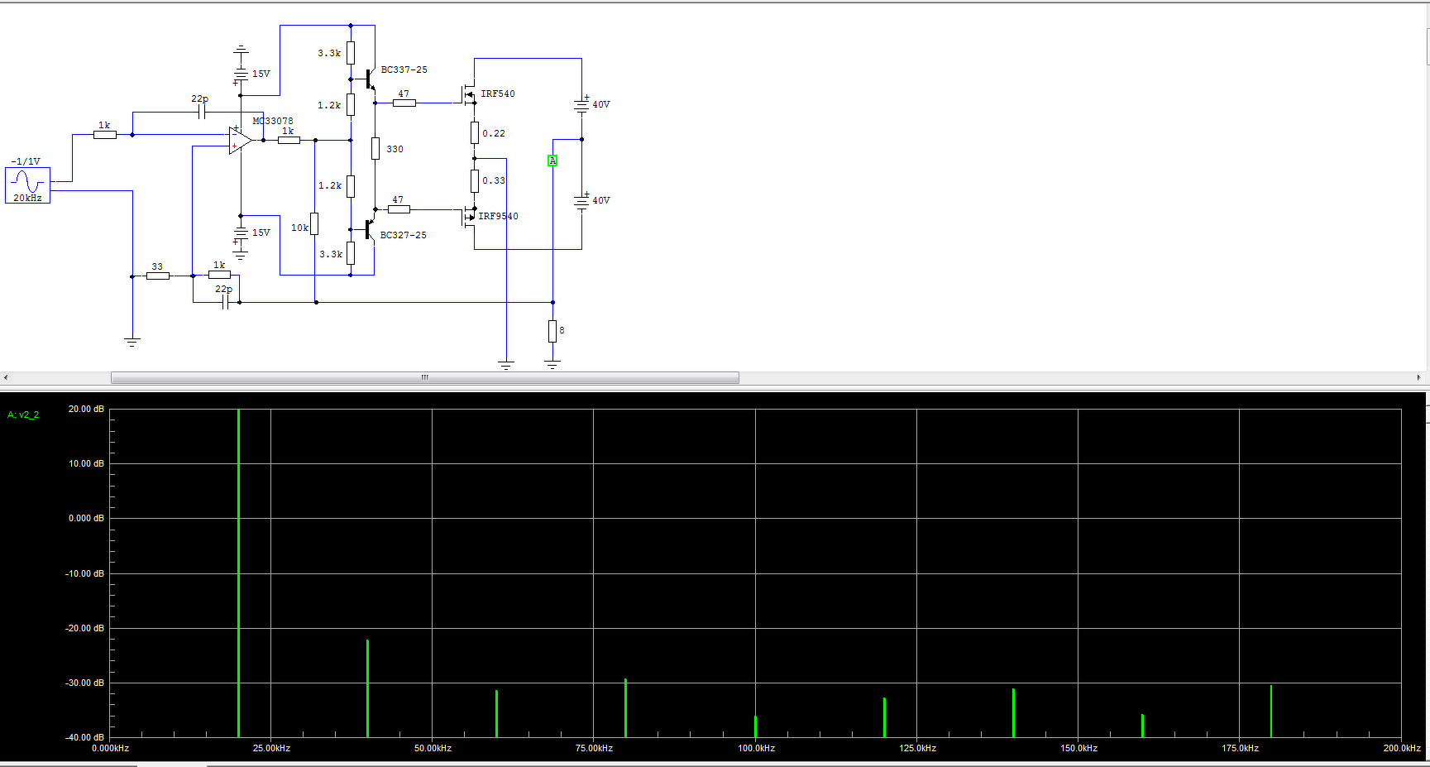Select the 22p capacitor above the op-amp
Screen dimensions: 1430x767
coord(201,112)
